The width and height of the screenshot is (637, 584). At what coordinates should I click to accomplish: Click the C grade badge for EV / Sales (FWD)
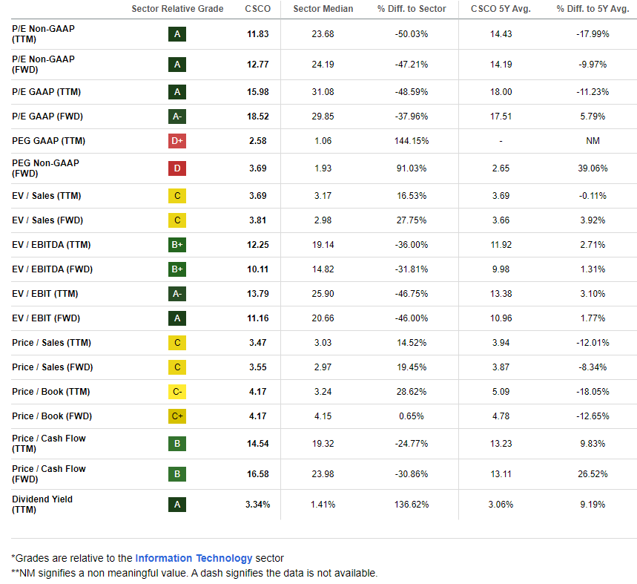177,220
